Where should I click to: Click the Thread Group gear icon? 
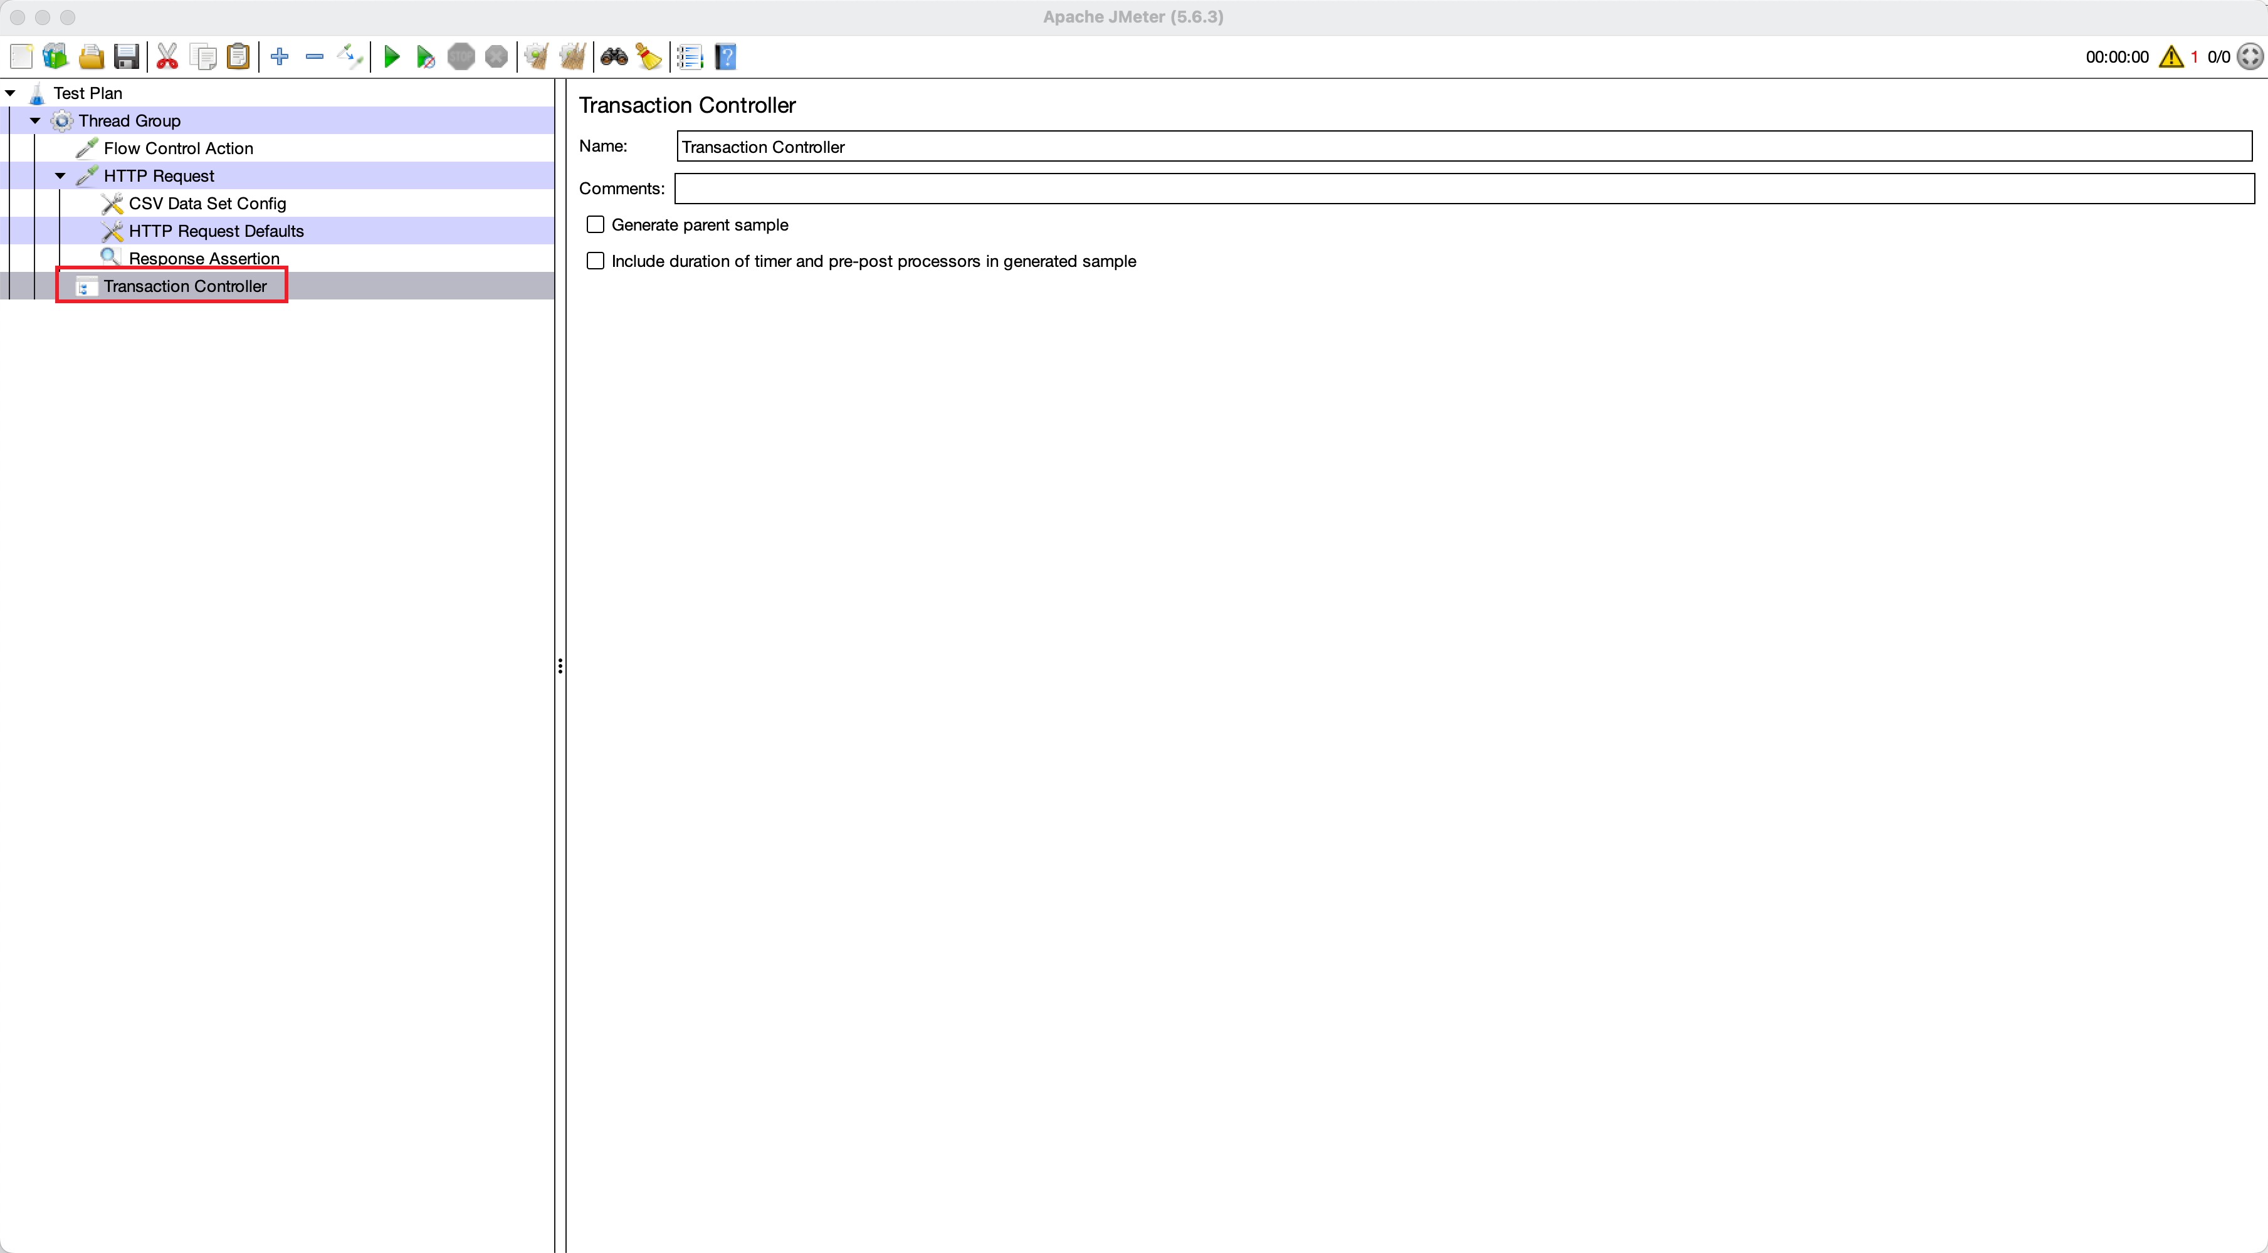[x=61, y=120]
